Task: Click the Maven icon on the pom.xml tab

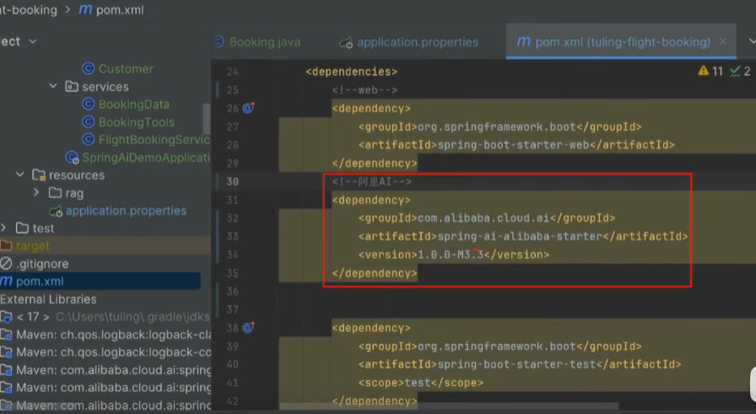Action: tap(524, 41)
